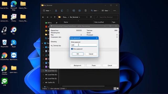Viewport: 168px width, 94px height.
Task: Open the View dropdown menu
Action: point(106,10)
